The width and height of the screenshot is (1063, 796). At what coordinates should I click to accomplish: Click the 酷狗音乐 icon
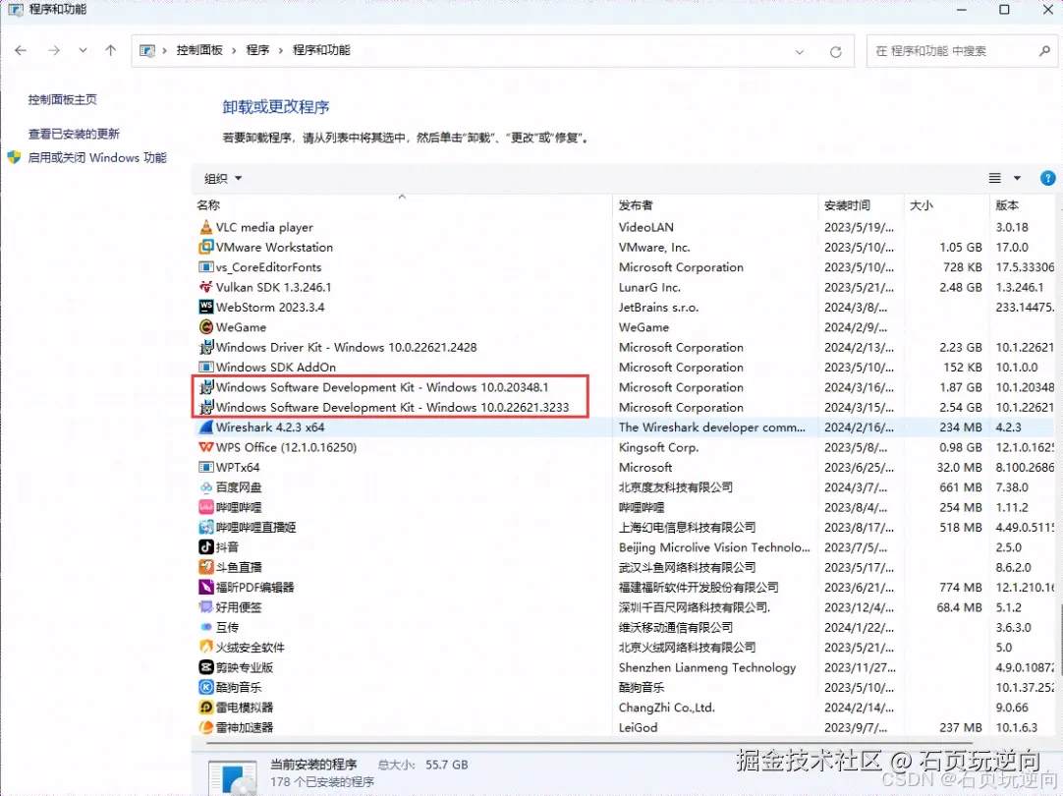click(206, 687)
